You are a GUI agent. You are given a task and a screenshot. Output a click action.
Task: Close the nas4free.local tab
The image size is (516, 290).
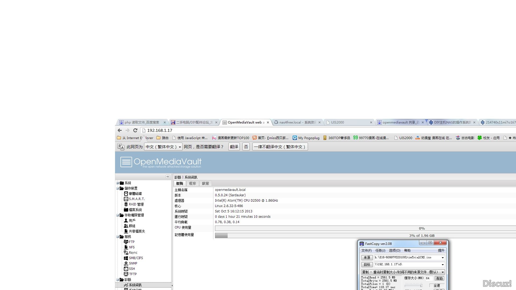pyautogui.click(x=320, y=122)
